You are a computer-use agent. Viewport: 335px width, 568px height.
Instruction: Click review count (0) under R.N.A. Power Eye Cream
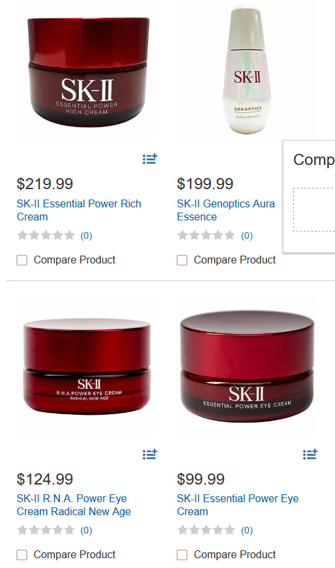pos(86,530)
